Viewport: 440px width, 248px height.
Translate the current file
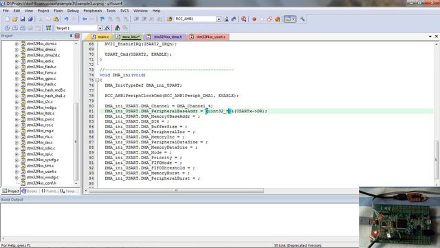coord(7,28)
